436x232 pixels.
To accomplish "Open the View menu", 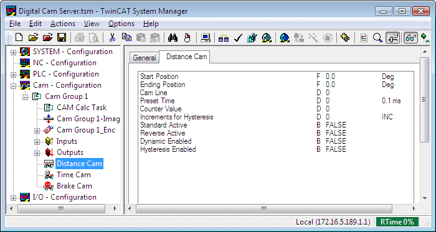I will [x=92, y=24].
